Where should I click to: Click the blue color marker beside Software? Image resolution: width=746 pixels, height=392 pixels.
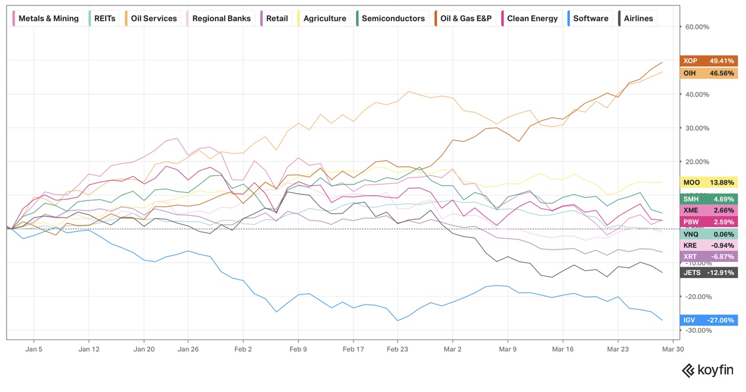coord(568,18)
